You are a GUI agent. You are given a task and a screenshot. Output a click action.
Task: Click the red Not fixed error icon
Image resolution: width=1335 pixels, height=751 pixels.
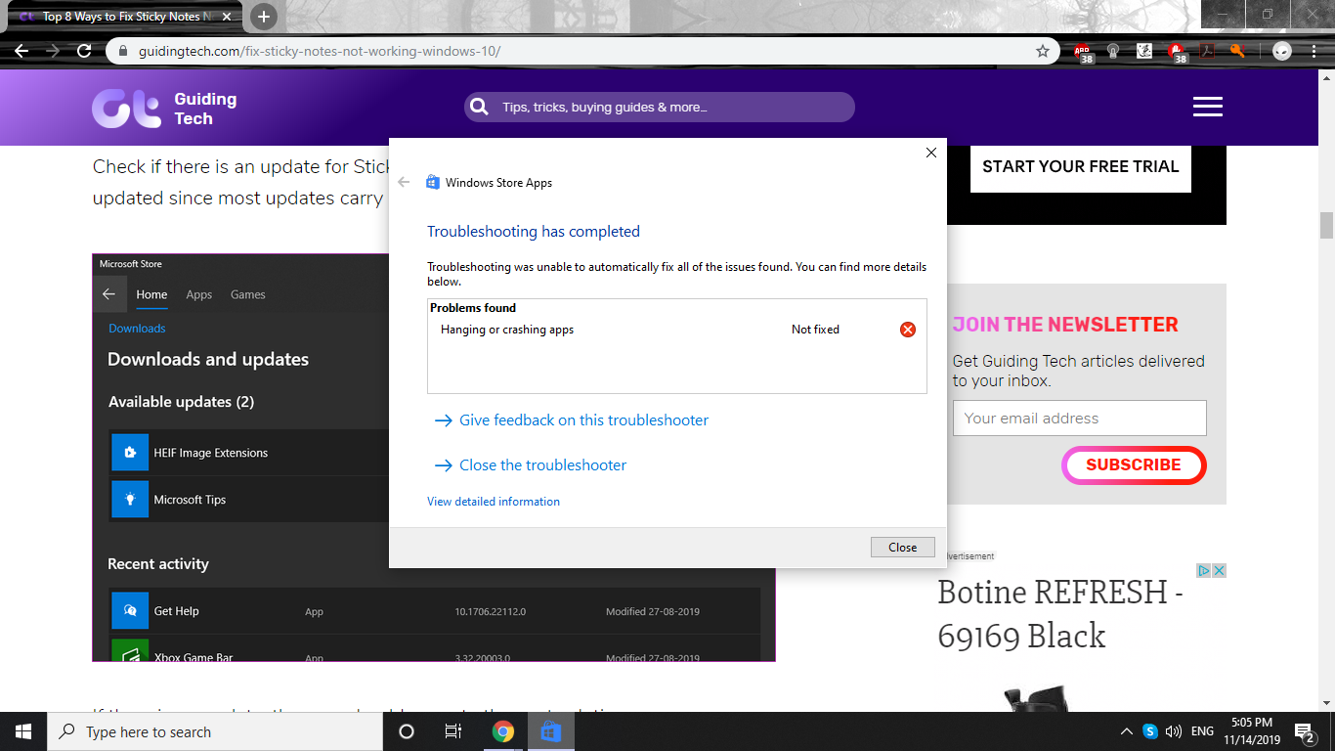pos(908,330)
